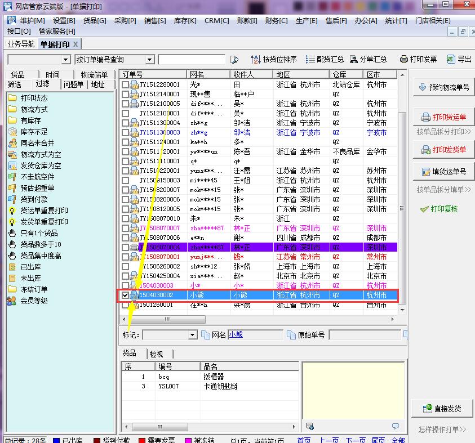475x443 pixels.
Task: Check the box for order JY1506260002
Action: tap(125, 267)
